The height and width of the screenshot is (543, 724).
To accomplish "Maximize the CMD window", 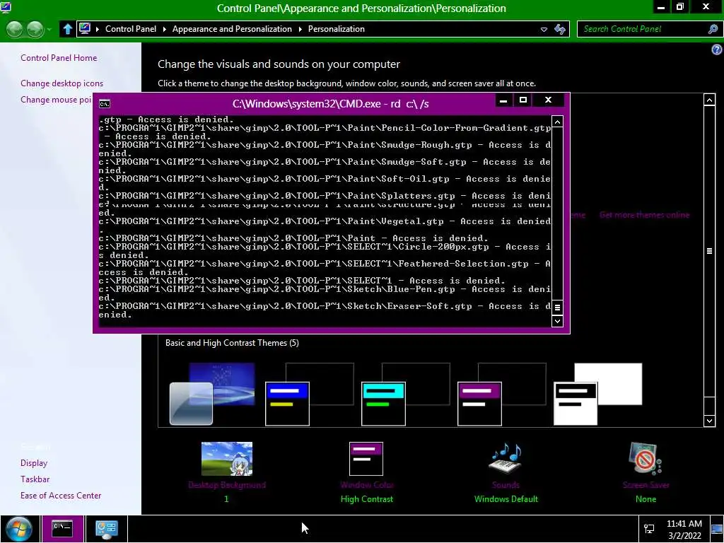I will click(x=522, y=100).
